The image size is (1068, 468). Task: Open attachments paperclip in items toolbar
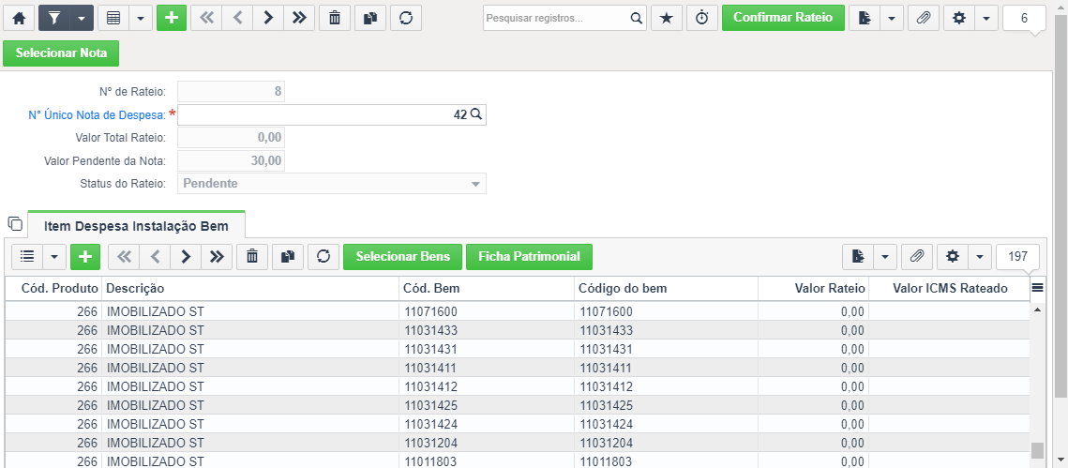tap(917, 256)
